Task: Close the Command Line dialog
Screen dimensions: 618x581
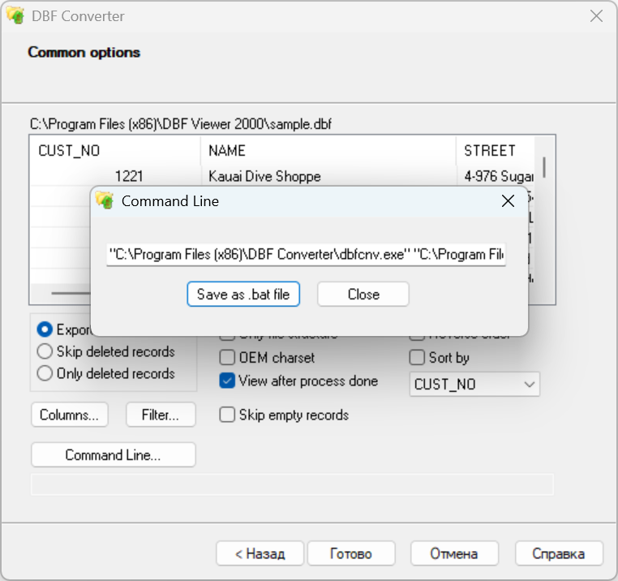Action: click(363, 295)
